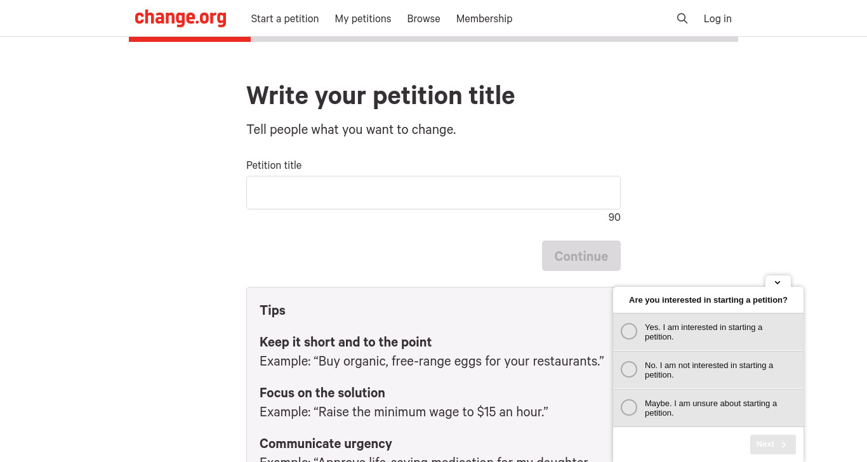Click the Tips heading
Screen dimensions: 867x462
coord(272,310)
